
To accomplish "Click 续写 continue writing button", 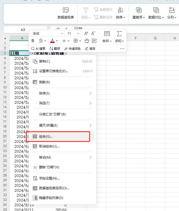I will tap(90, 49).
